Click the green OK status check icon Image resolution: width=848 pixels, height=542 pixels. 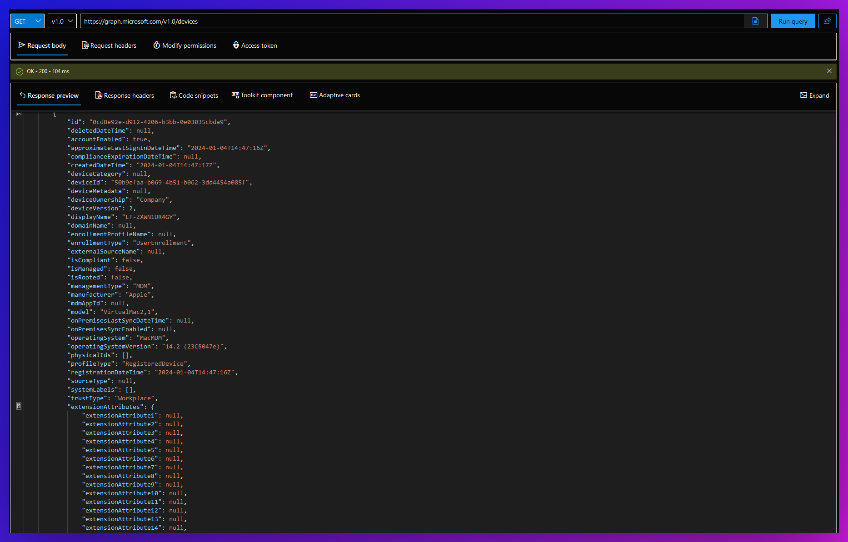[20, 71]
